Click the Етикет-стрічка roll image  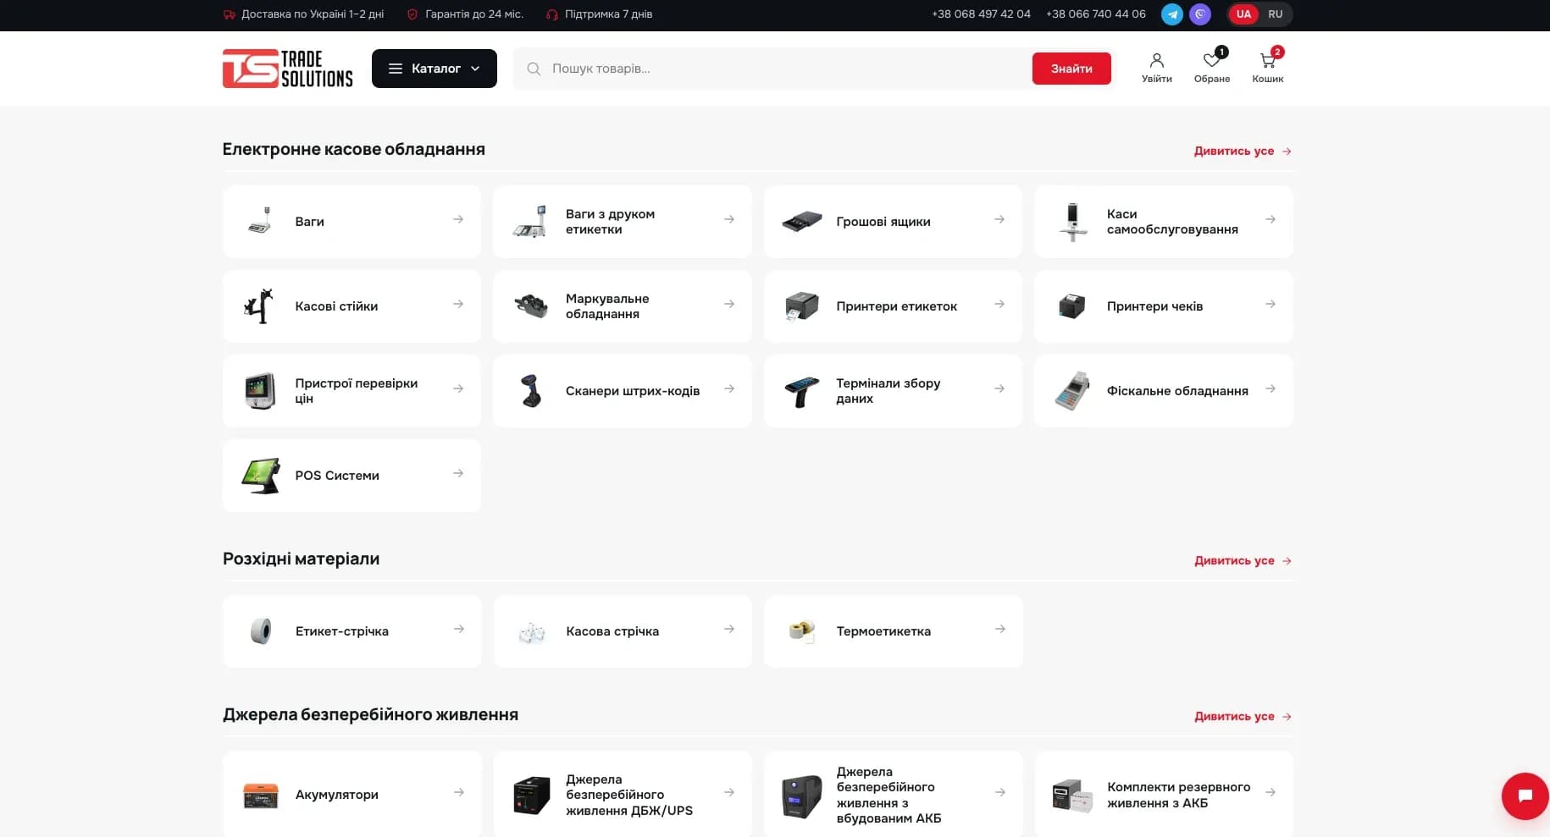(x=261, y=631)
